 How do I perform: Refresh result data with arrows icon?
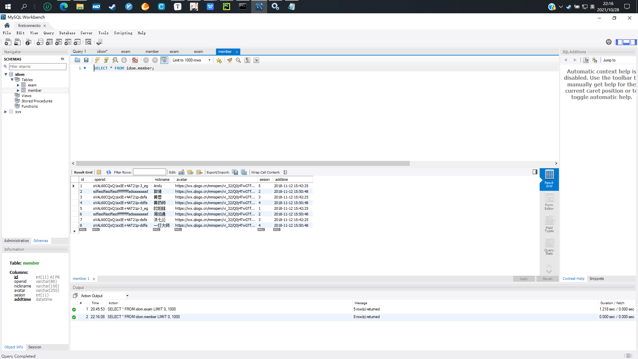[109, 172]
